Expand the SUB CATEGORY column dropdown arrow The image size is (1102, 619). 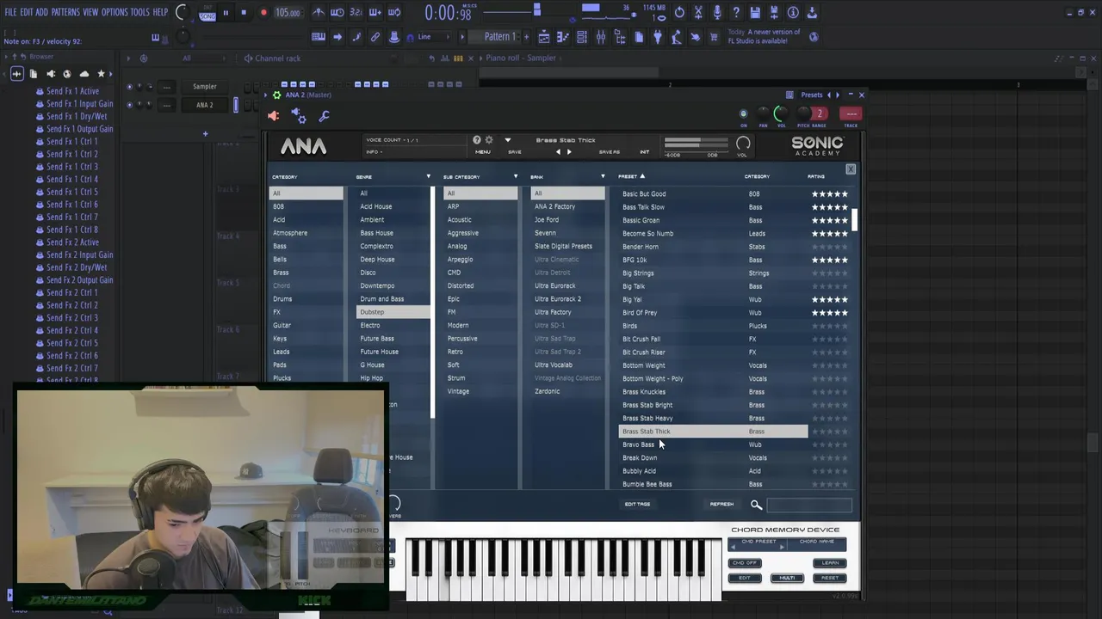[516, 176]
